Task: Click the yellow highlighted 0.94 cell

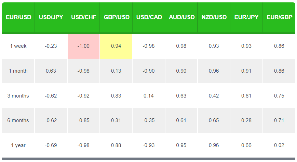Action: (x=116, y=46)
